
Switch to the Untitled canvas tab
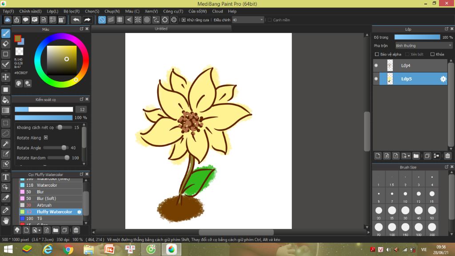pos(161,29)
